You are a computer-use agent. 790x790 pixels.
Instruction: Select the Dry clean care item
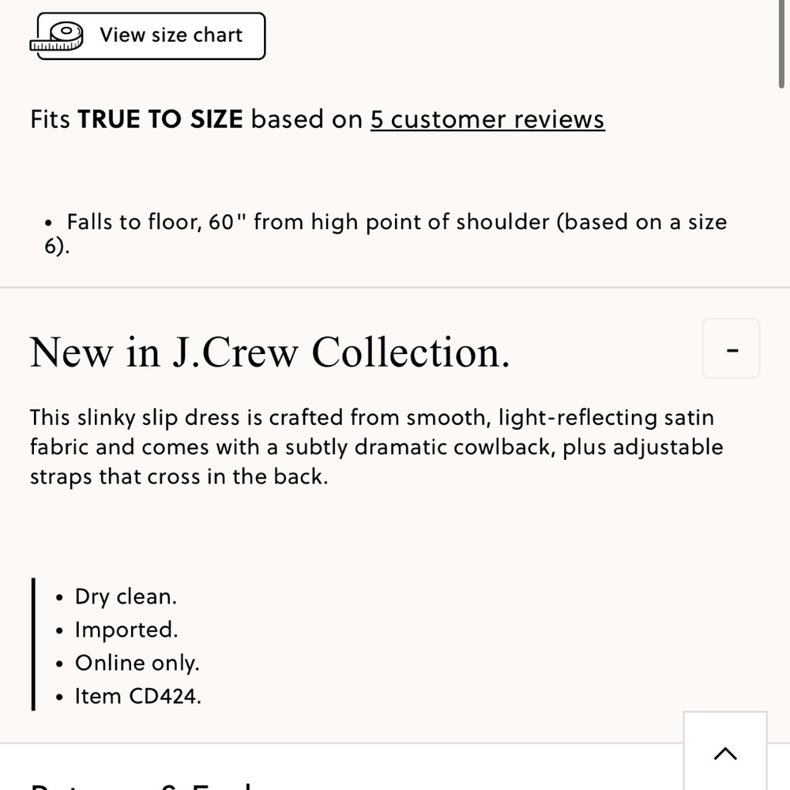(126, 596)
